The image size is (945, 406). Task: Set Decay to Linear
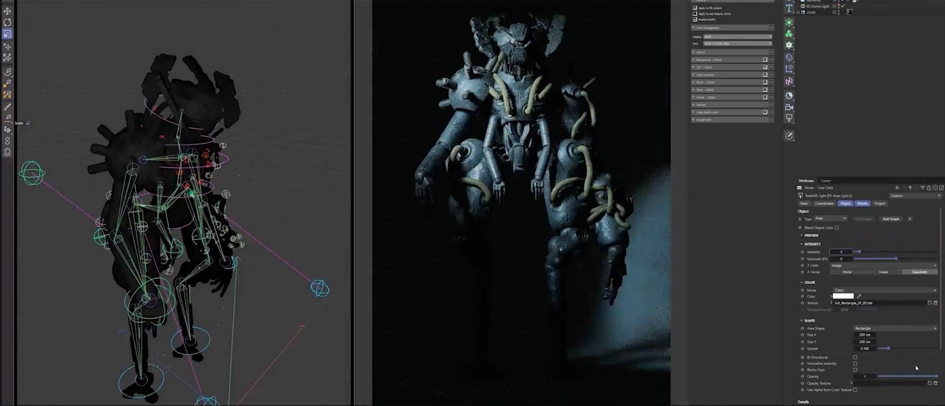coord(883,272)
